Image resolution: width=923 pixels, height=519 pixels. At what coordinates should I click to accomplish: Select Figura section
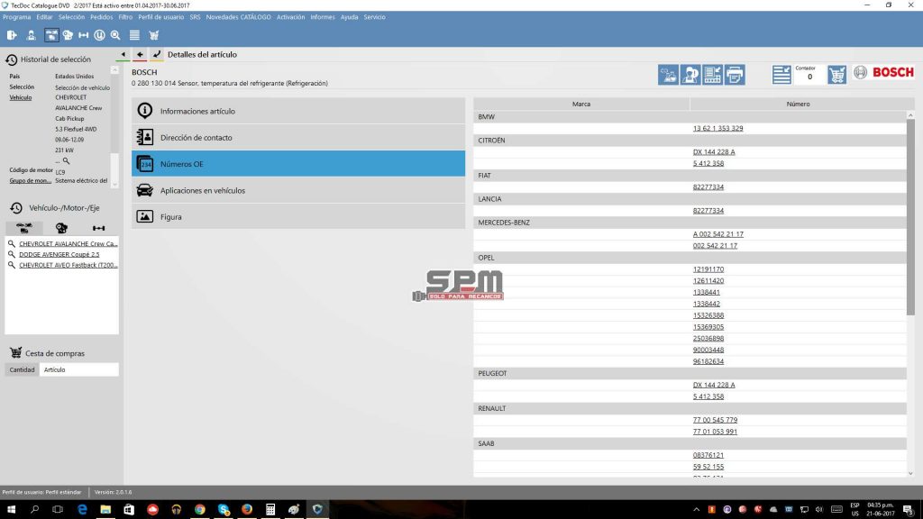point(298,216)
